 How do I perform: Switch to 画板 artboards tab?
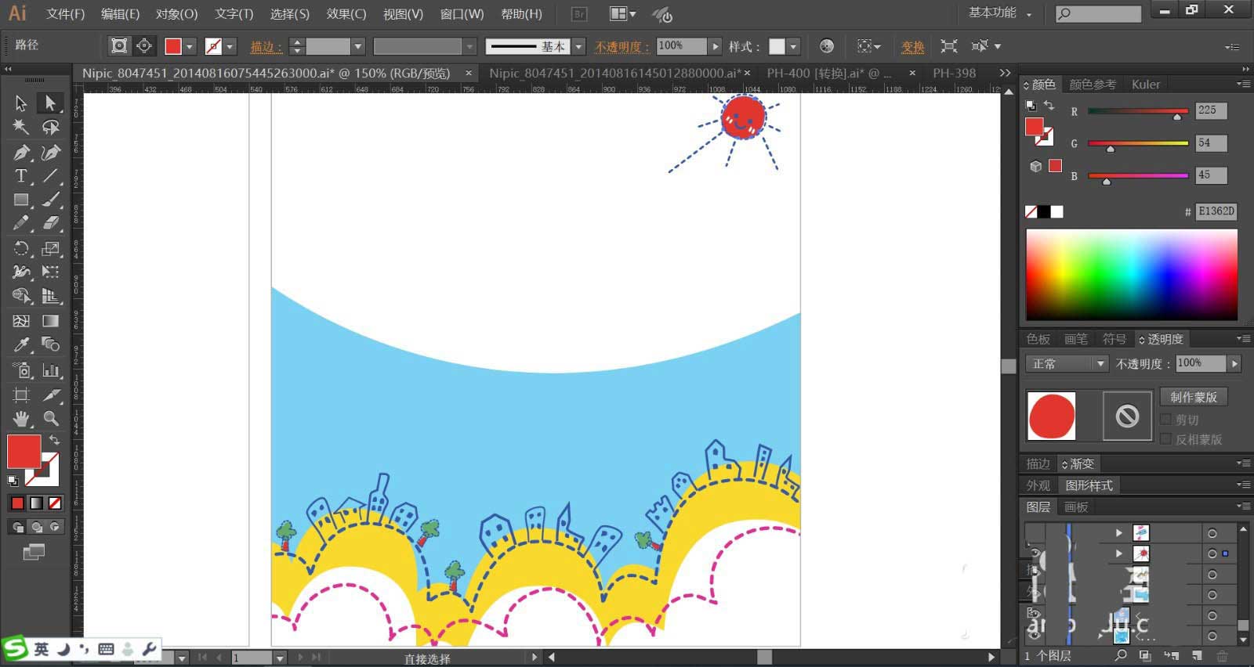pos(1076,507)
